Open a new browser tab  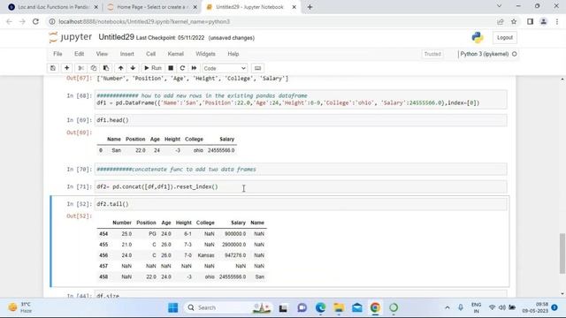[x=310, y=7]
